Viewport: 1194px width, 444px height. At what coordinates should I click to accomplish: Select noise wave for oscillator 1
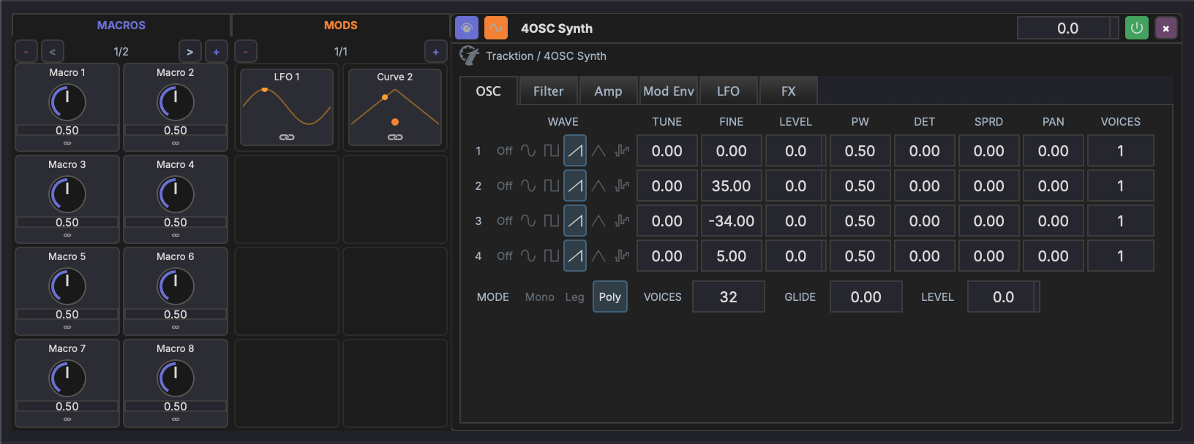[622, 151]
